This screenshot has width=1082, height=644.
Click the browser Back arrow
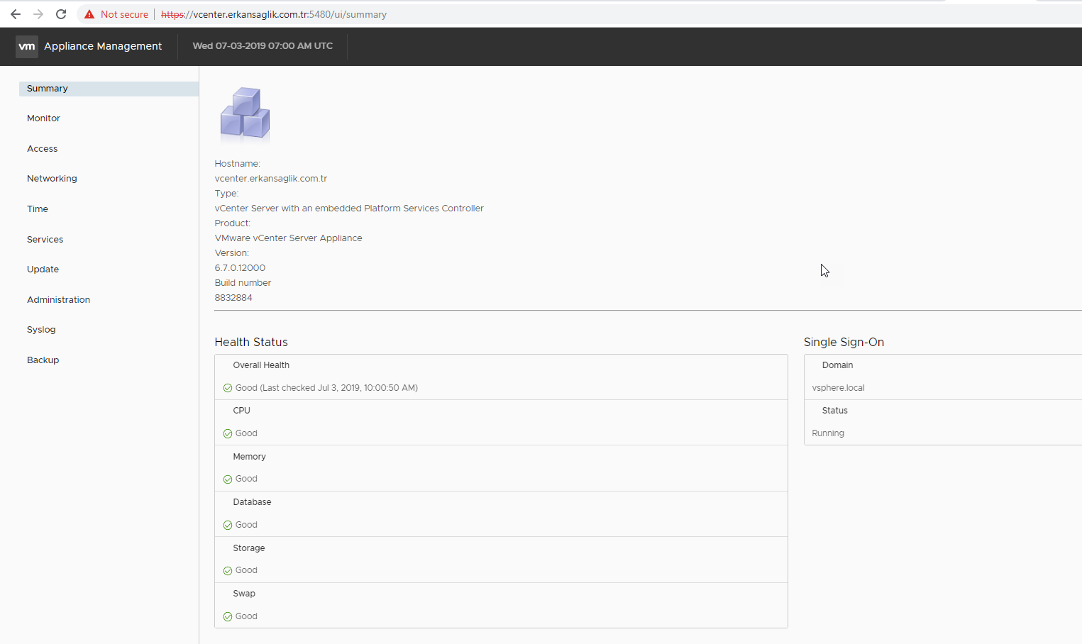click(16, 14)
